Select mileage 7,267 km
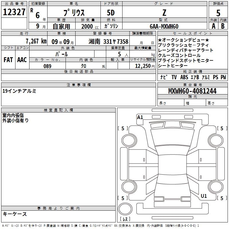The height and width of the screenshot is (229, 229). tap(36, 41)
